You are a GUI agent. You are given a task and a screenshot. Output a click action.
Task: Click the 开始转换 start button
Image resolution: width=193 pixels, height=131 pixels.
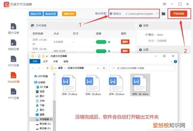[179, 13]
